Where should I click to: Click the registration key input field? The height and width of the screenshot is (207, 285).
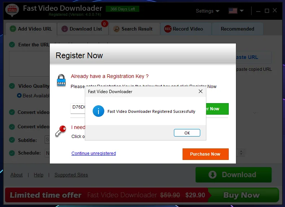pos(78,109)
